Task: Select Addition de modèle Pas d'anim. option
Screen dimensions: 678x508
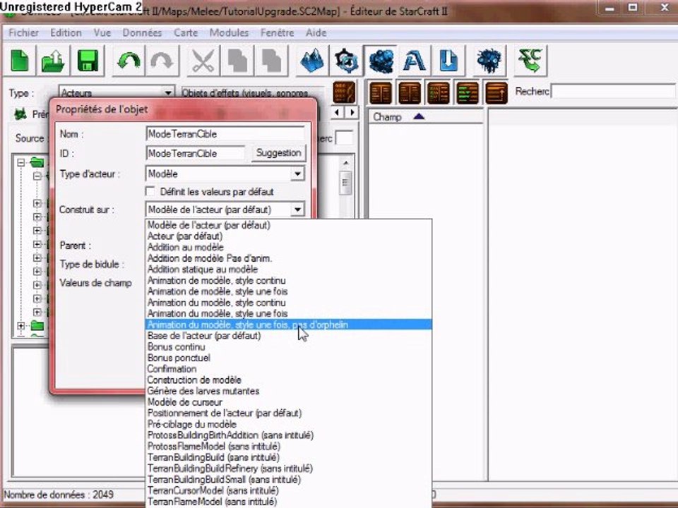Action: pyautogui.click(x=288, y=258)
